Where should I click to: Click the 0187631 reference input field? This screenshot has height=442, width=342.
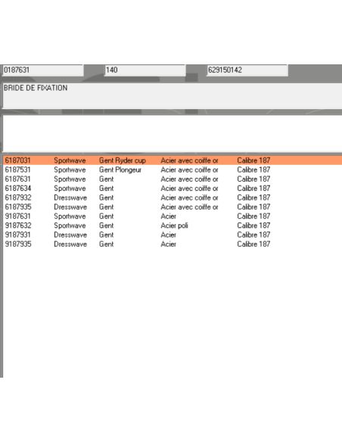pyautogui.click(x=43, y=70)
